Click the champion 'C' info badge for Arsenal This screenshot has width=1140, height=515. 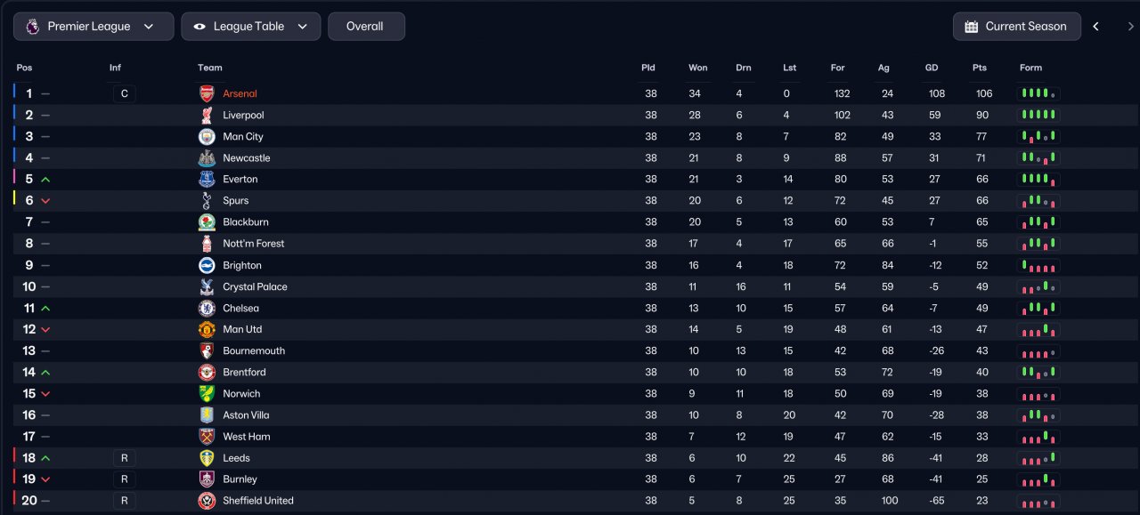click(124, 93)
